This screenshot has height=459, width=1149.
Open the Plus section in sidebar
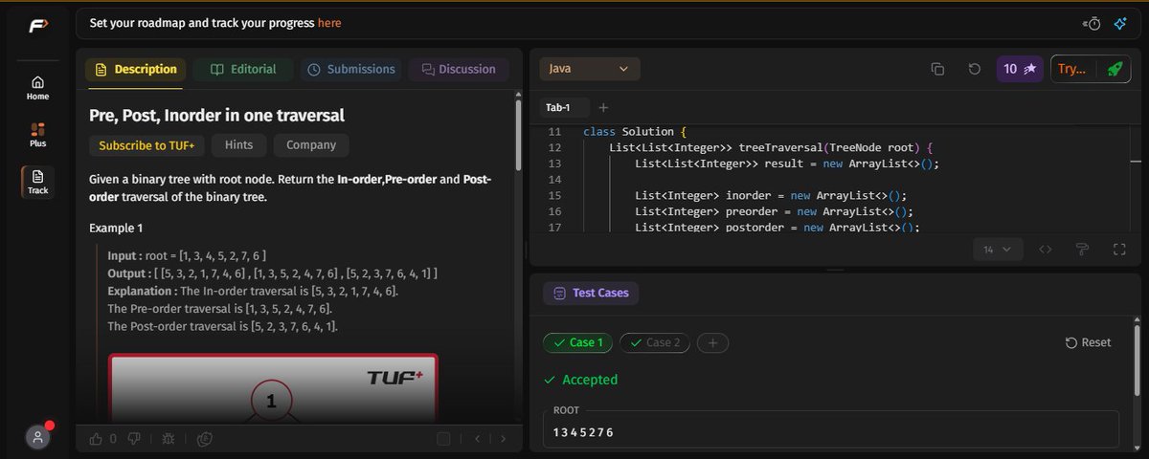point(38,134)
